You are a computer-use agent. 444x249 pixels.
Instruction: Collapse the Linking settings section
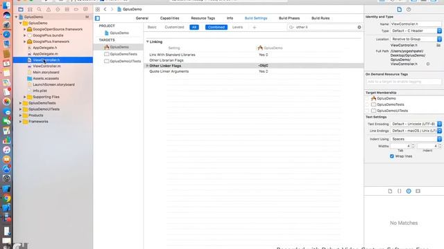148,41
